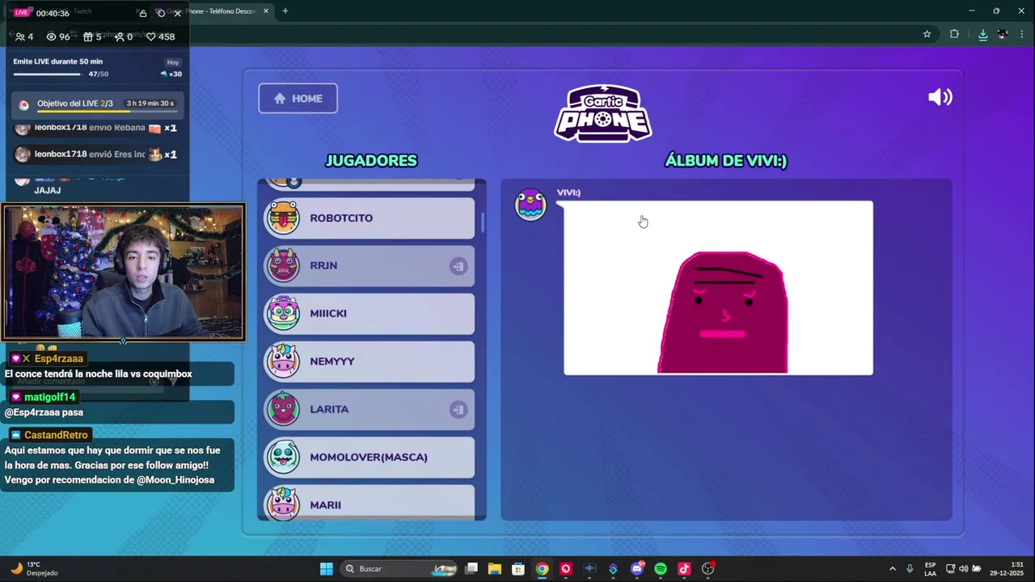The height and width of the screenshot is (582, 1035).
Task: Click the exit icon on RRJN's row
Action: click(458, 266)
